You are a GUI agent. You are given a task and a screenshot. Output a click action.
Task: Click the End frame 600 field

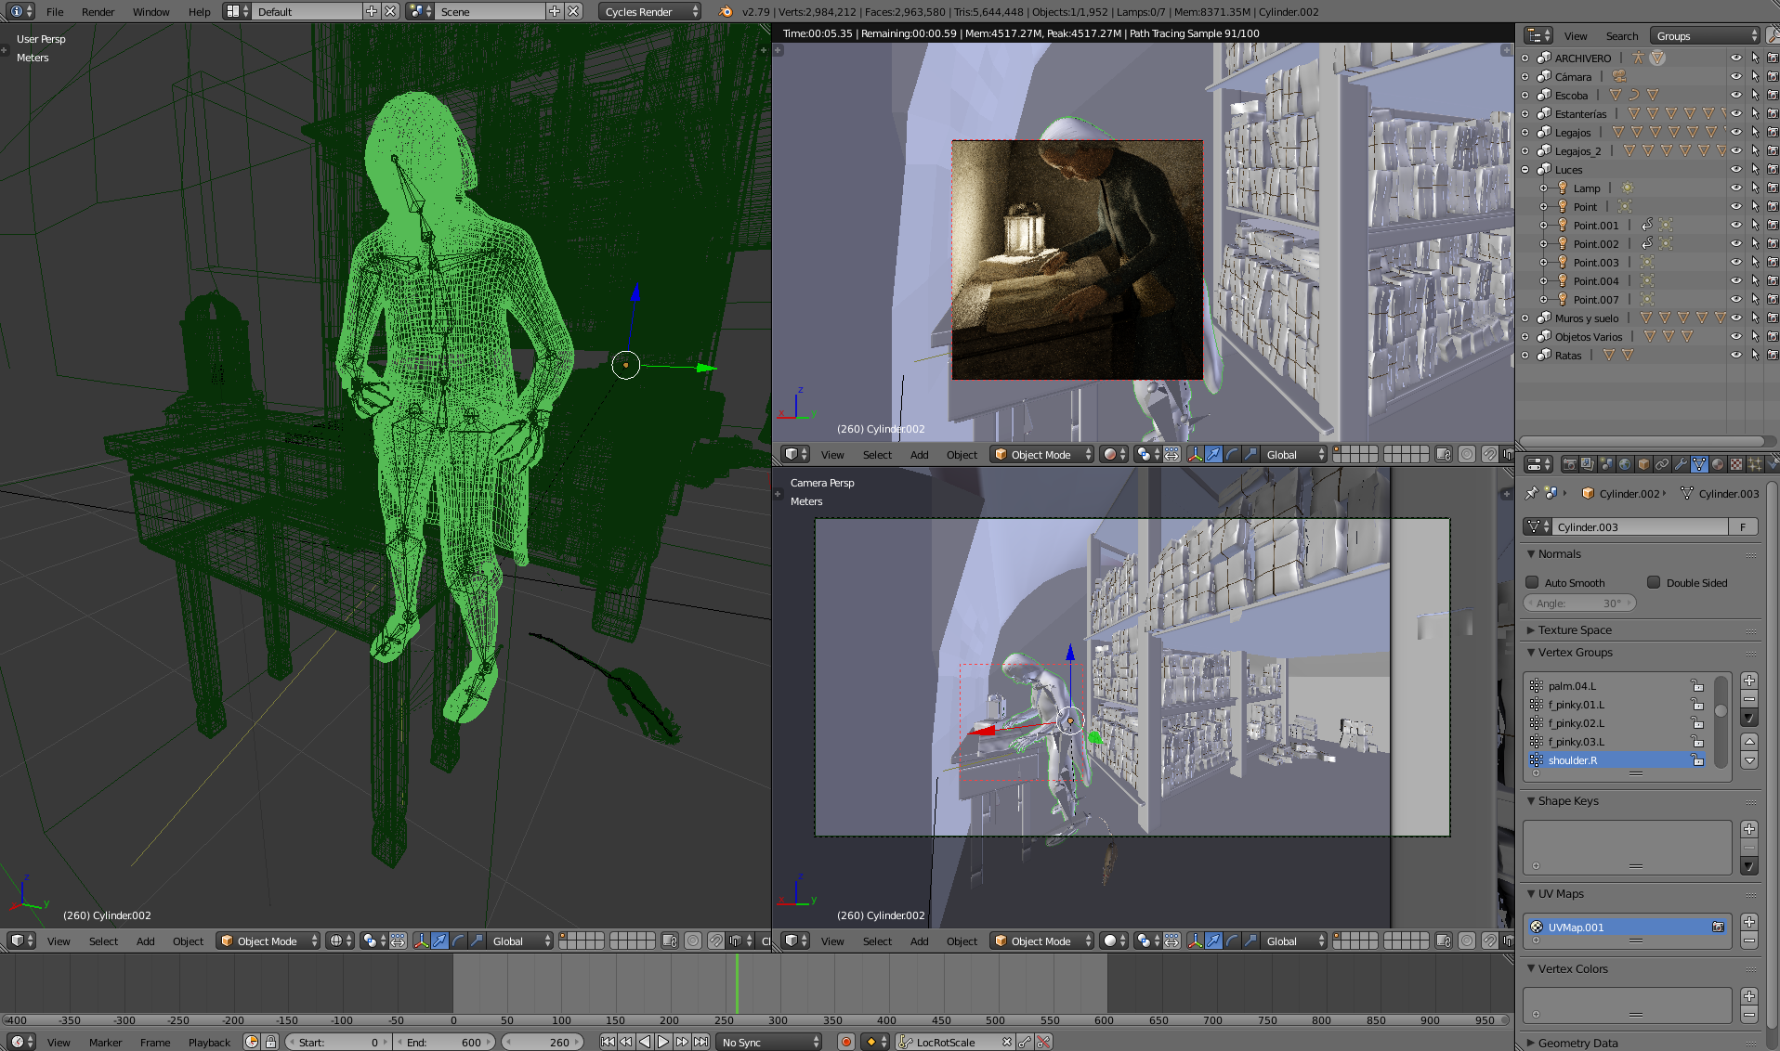446,1042
